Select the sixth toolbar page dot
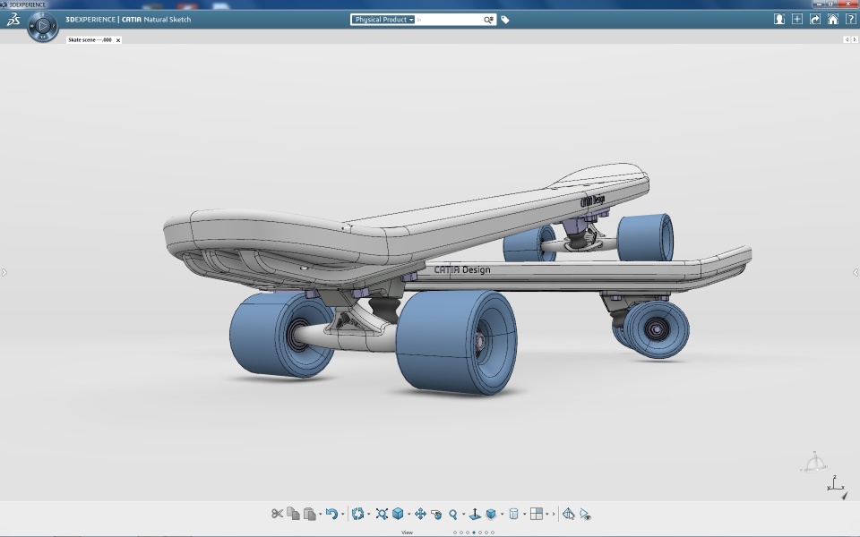Viewport: 860px width, 537px height. [486, 532]
